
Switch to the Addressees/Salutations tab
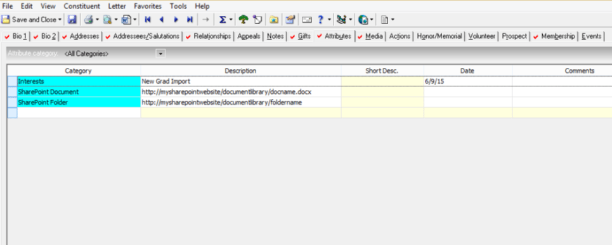[x=143, y=36]
